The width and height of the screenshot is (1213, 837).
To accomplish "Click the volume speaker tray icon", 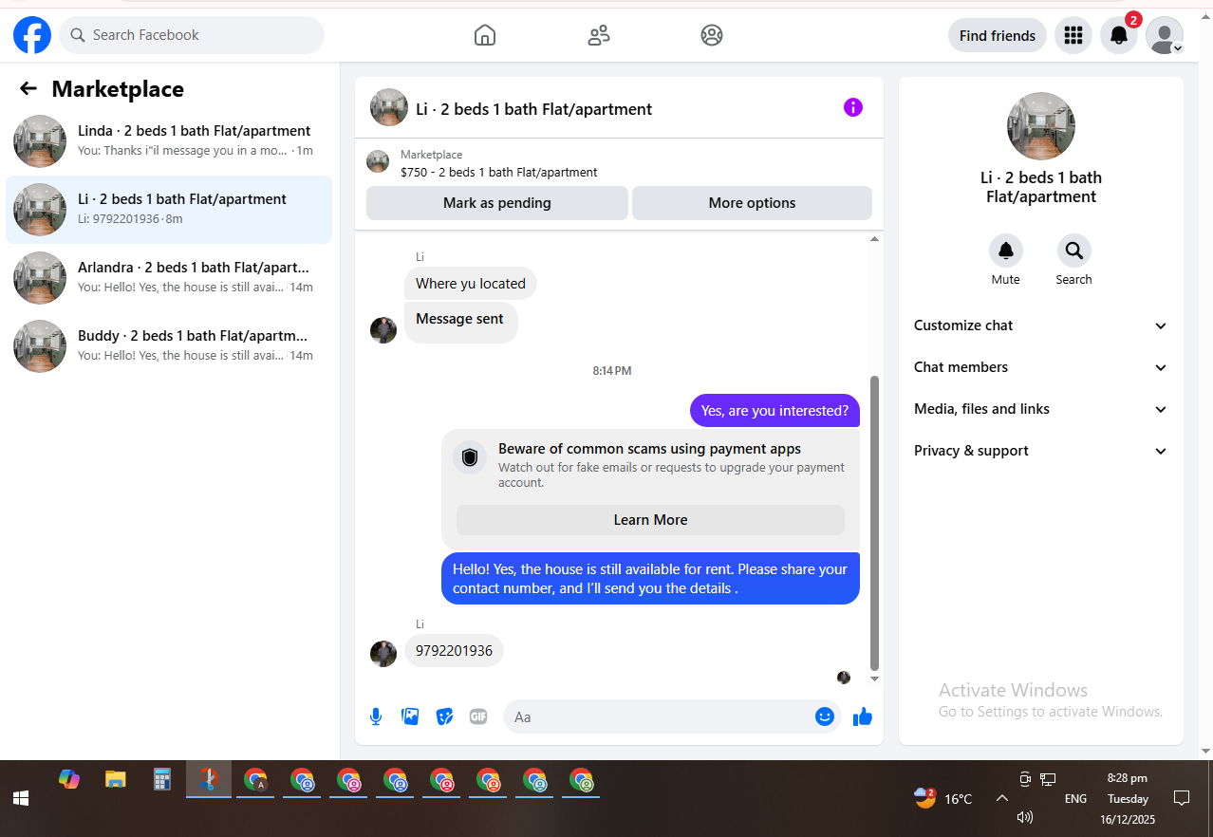I will point(1024,817).
